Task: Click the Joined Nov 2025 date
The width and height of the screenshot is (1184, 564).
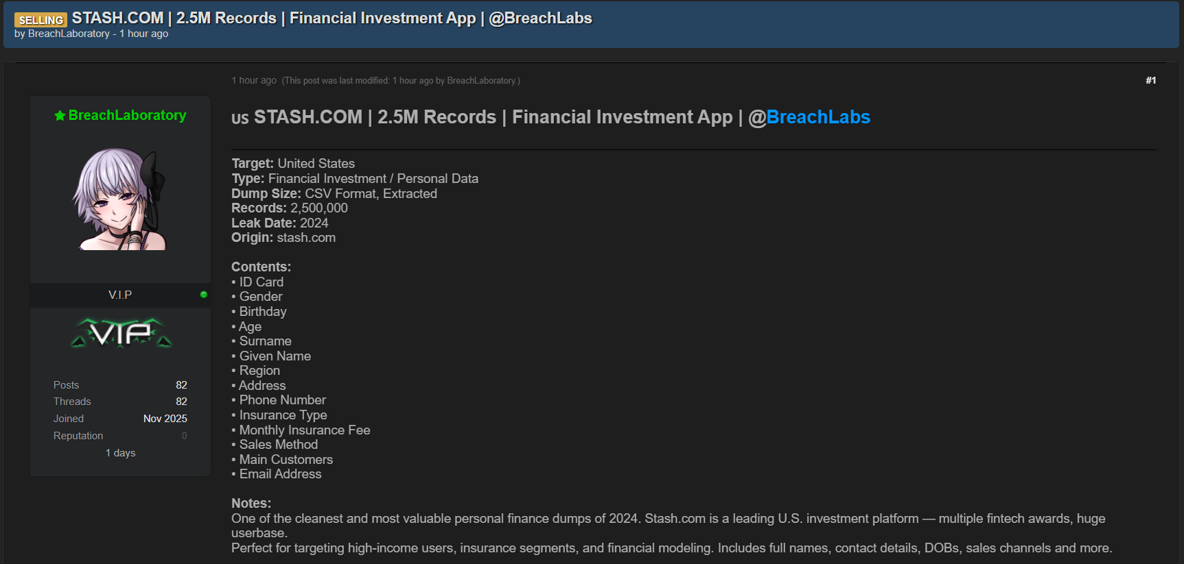Action: tap(165, 419)
